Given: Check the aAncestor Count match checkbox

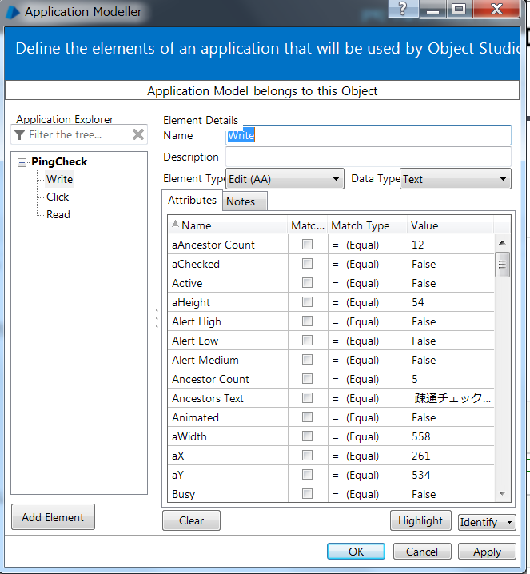Looking at the screenshot, I should tap(308, 245).
